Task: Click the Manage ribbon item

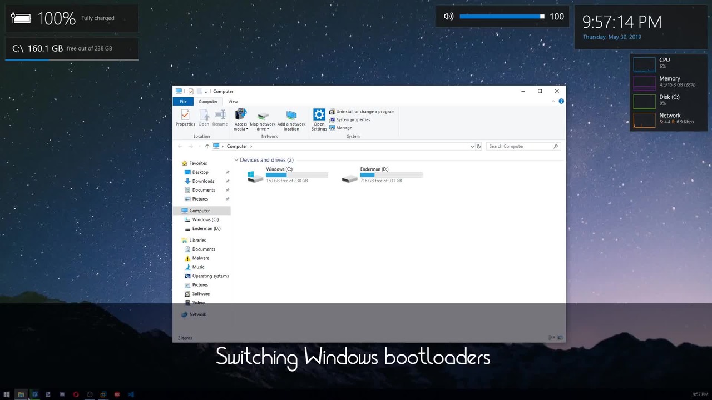Action: click(340, 128)
